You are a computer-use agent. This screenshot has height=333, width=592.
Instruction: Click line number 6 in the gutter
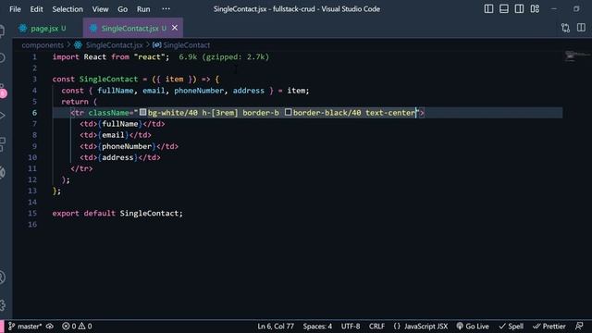[34, 113]
